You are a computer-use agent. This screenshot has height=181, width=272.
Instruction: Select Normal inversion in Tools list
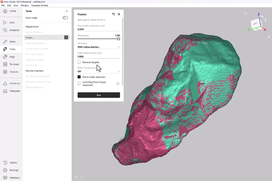tap(35, 71)
